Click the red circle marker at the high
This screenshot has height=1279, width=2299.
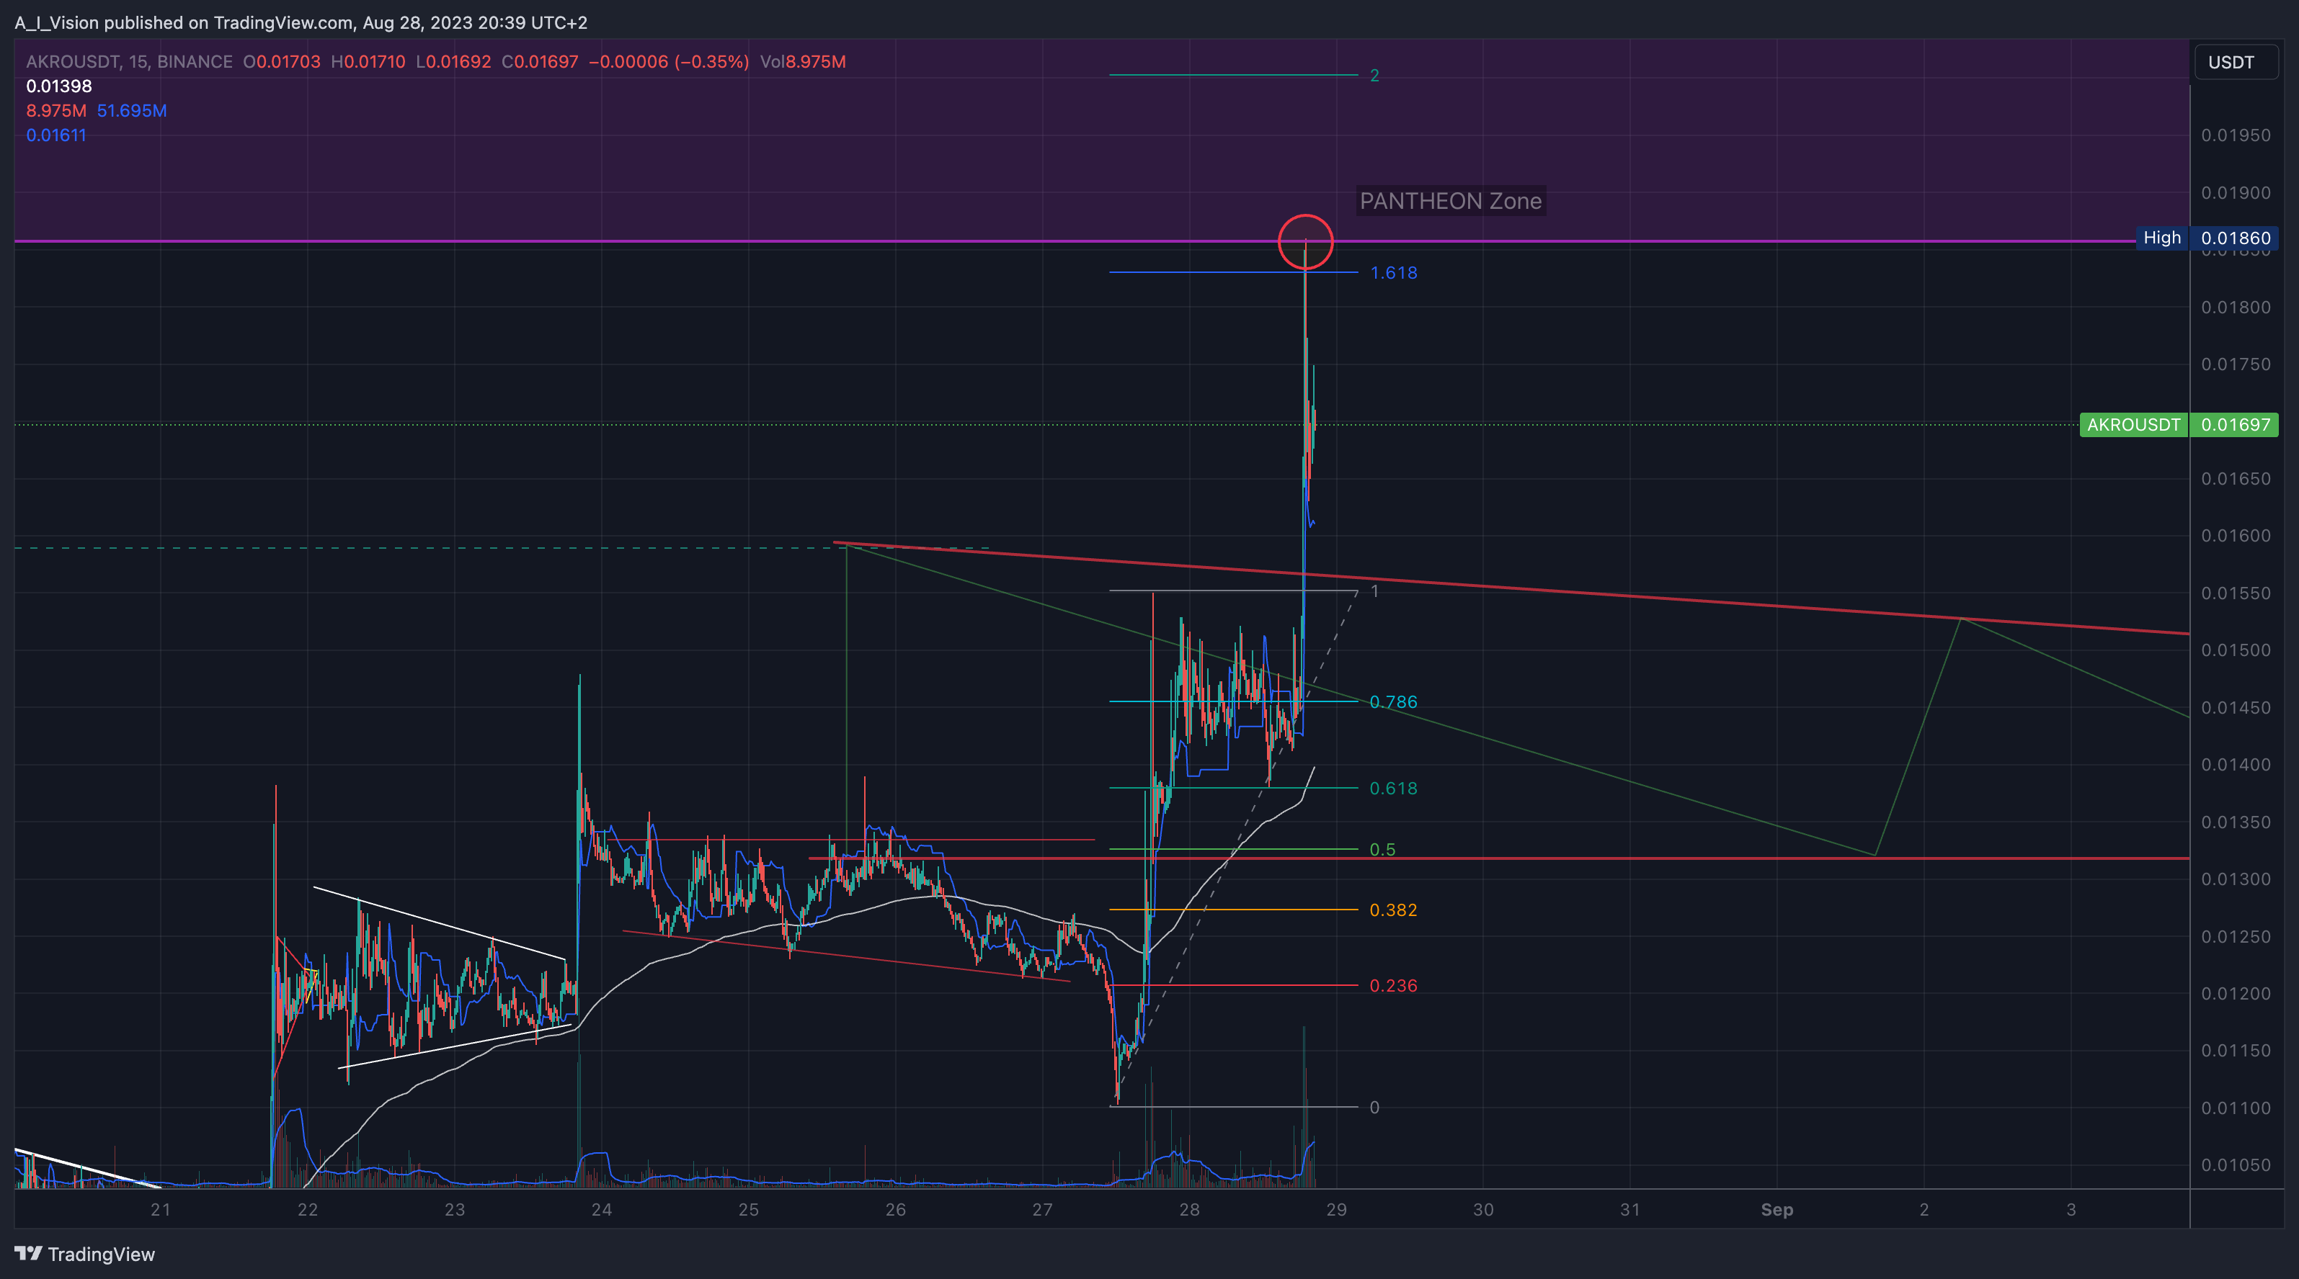coord(1304,242)
